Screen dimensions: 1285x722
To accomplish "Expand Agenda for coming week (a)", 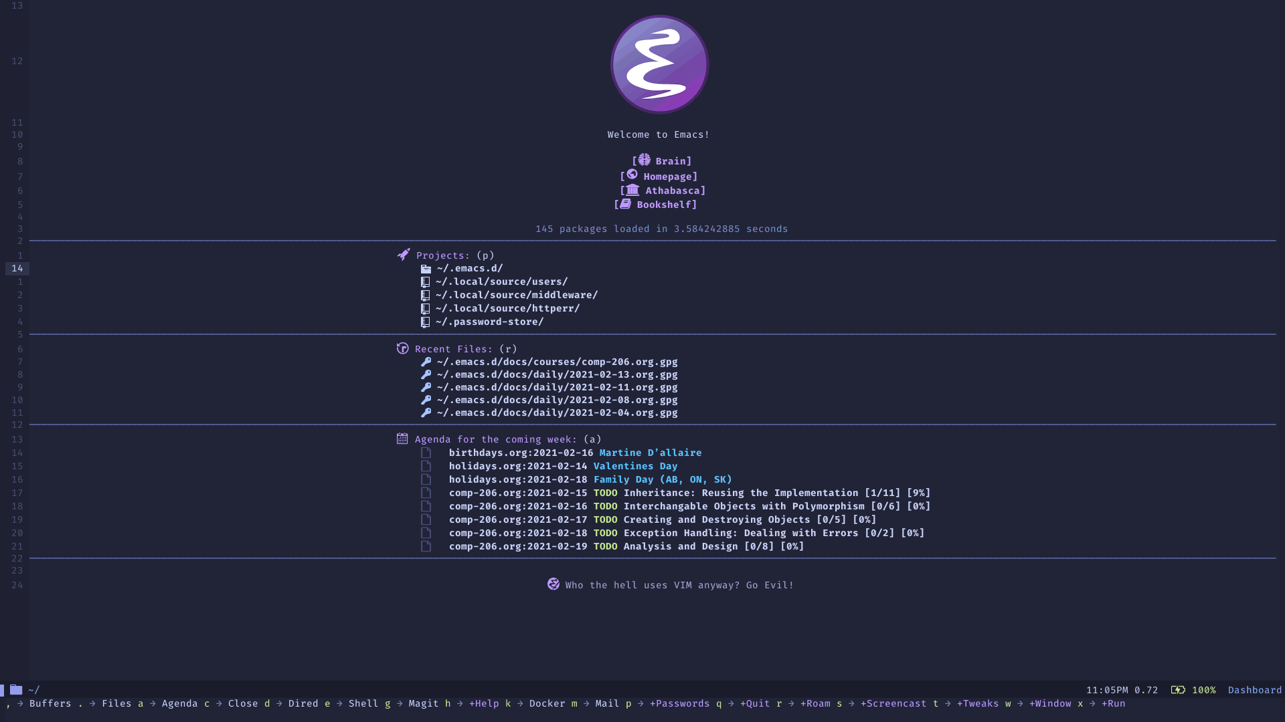I will [495, 439].
